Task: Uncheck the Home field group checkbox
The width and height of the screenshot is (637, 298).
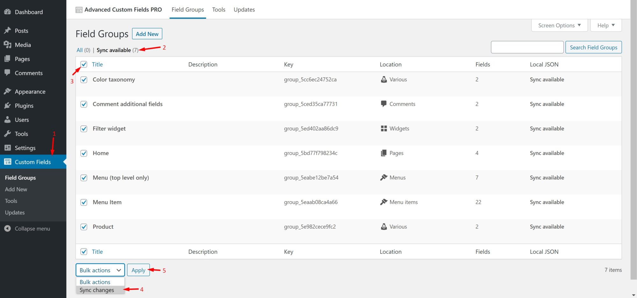Action: click(84, 153)
